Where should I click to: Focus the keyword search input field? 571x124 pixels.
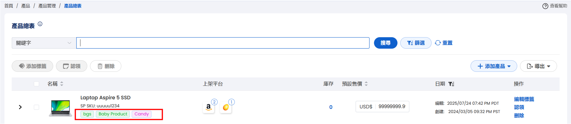coord(223,43)
